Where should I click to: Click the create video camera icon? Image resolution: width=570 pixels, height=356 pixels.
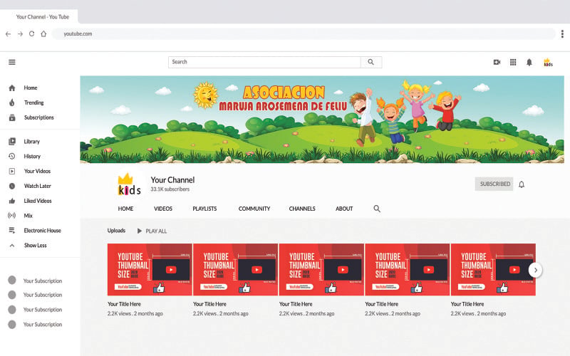click(x=497, y=62)
